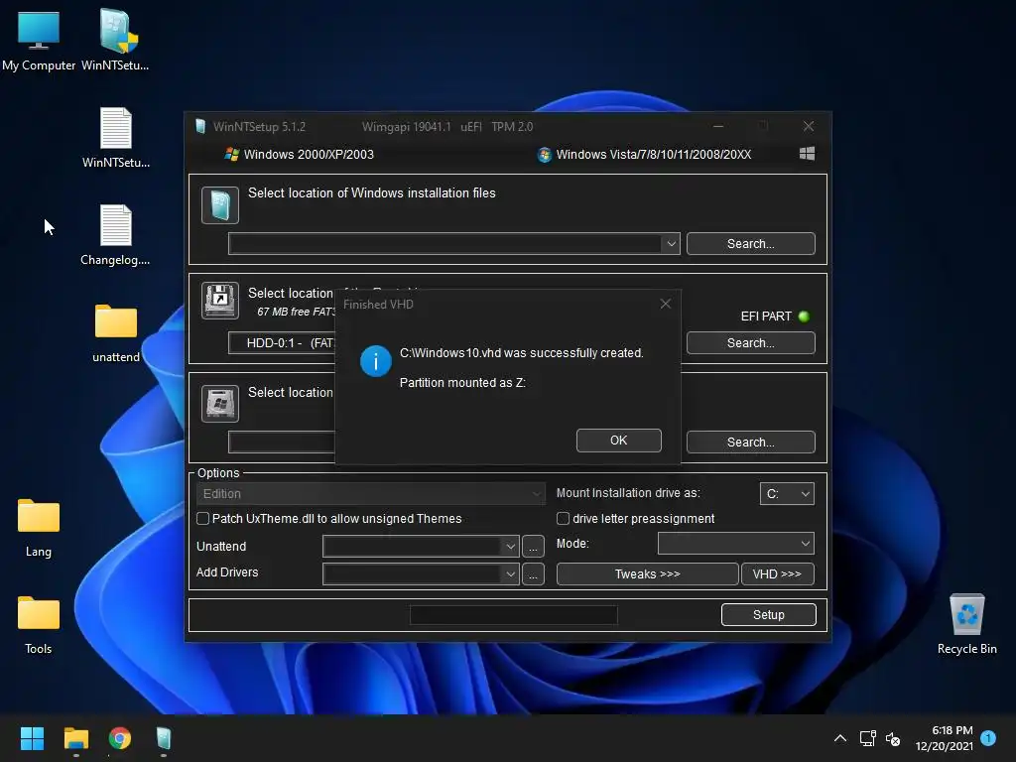Close the Finished VHD dialog
The image size is (1016, 762).
coord(666,304)
